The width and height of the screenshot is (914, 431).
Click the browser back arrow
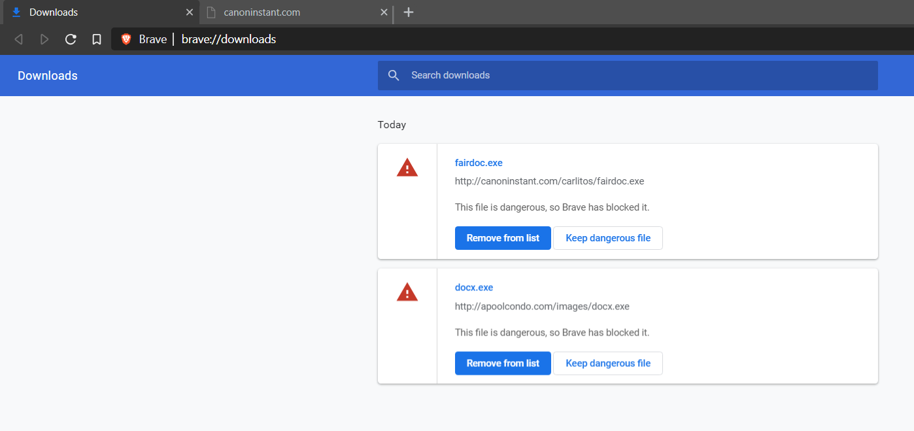[x=18, y=39]
